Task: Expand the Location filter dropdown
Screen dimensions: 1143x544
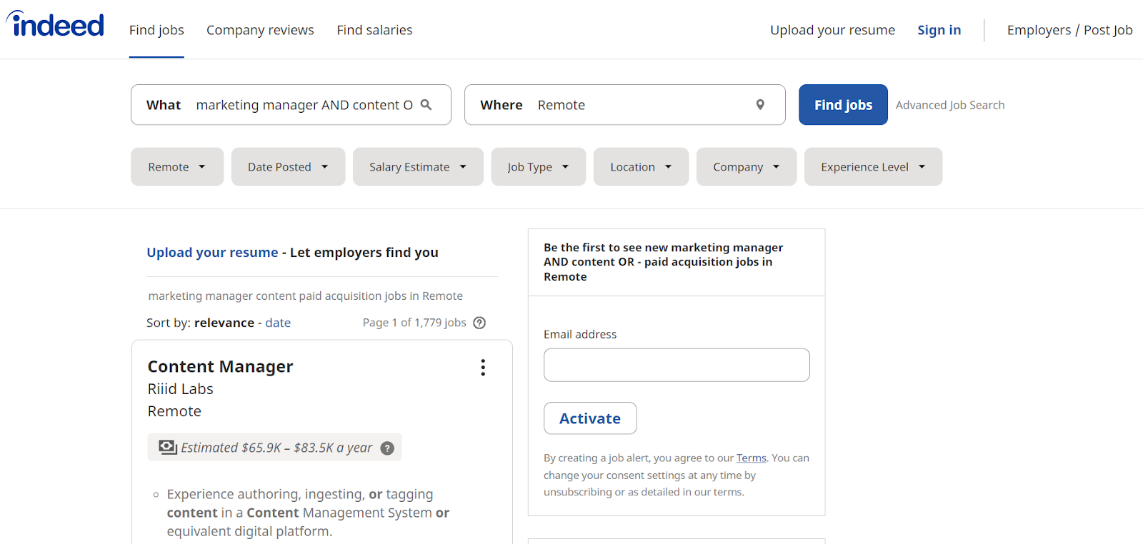Action: pyautogui.click(x=641, y=167)
